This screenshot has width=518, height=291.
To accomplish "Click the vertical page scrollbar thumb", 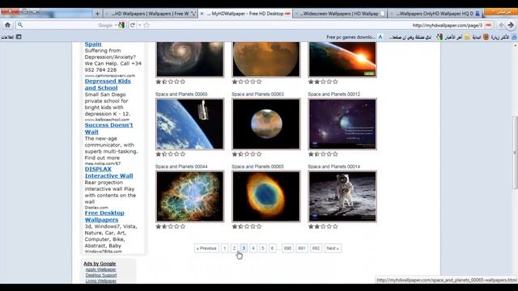I will 515,153.
